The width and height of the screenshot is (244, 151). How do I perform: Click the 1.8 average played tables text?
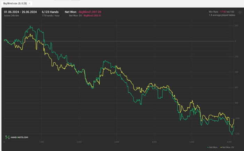222,15
